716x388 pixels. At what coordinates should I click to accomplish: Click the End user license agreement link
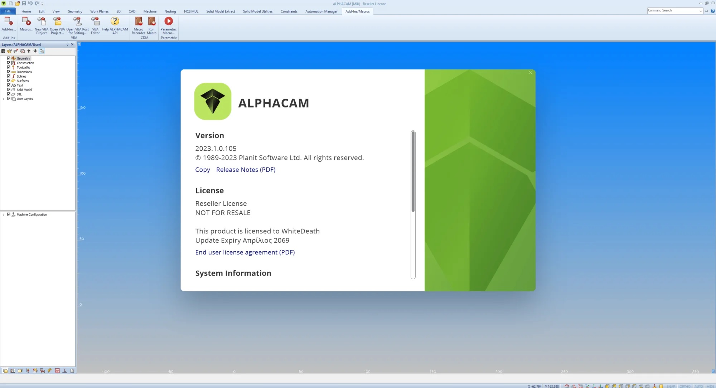click(x=245, y=252)
